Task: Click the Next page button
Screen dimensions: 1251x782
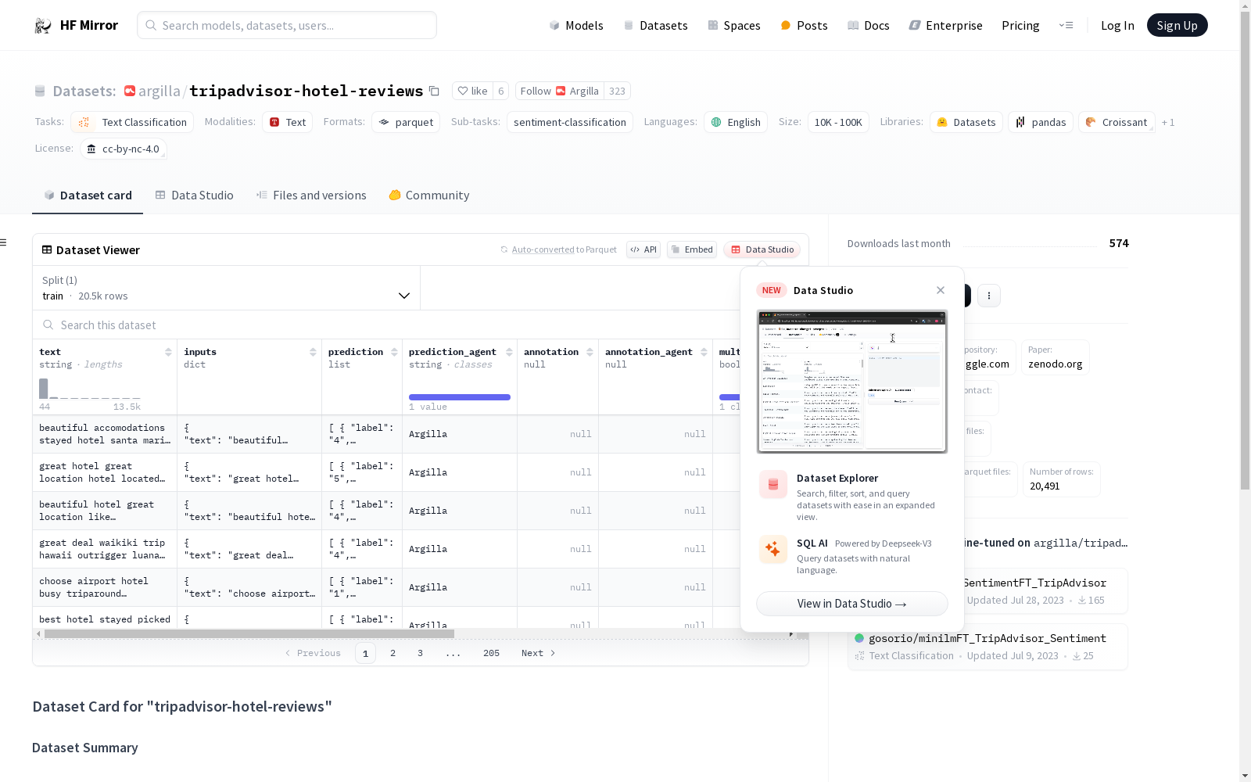Action: pyautogui.click(x=538, y=653)
